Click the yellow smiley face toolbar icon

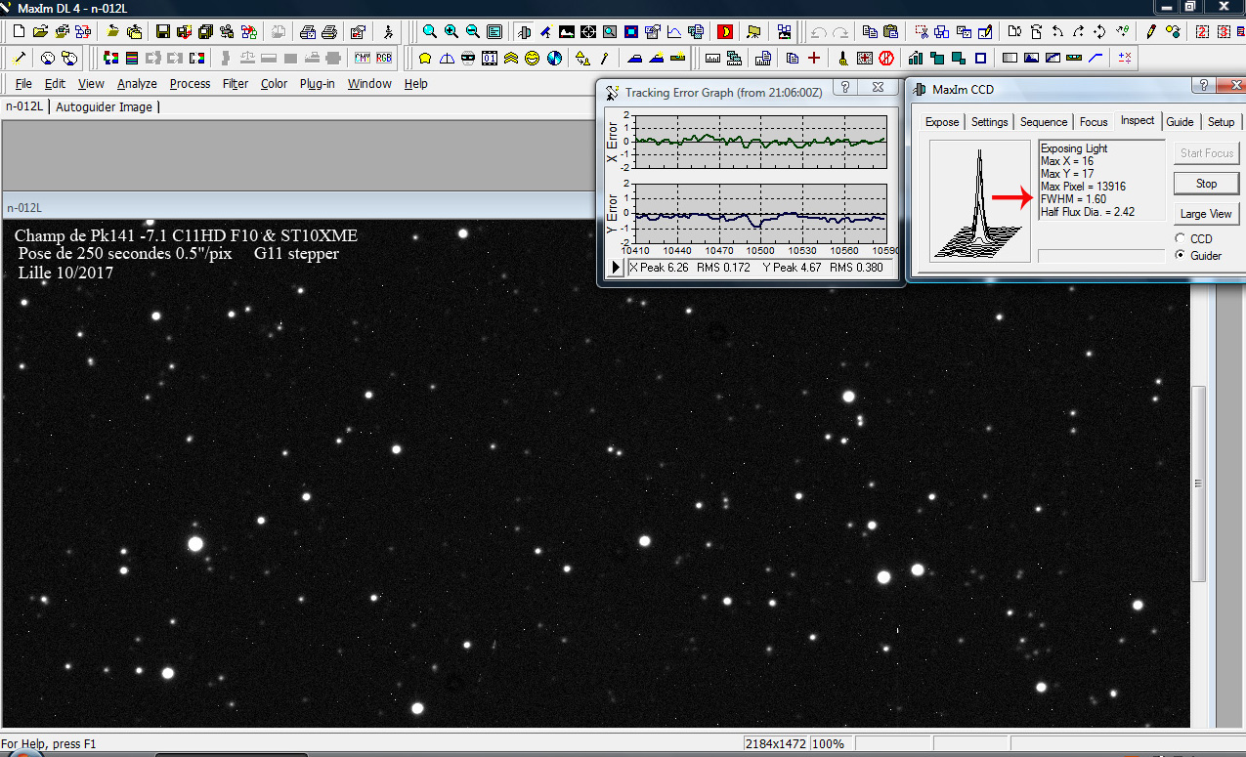532,58
